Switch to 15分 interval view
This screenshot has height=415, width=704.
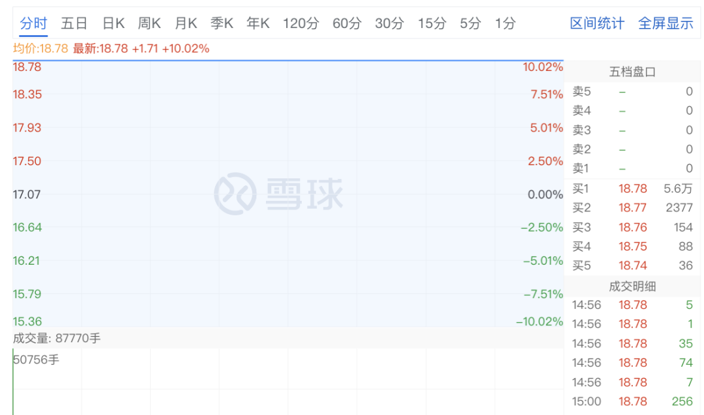tap(432, 24)
